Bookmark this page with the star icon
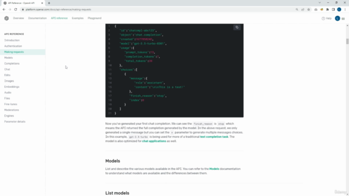 pos(309,10)
